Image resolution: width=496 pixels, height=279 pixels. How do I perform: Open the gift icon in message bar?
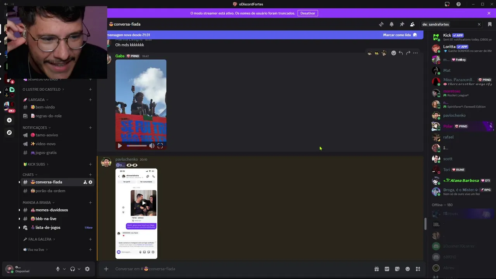coord(377,269)
